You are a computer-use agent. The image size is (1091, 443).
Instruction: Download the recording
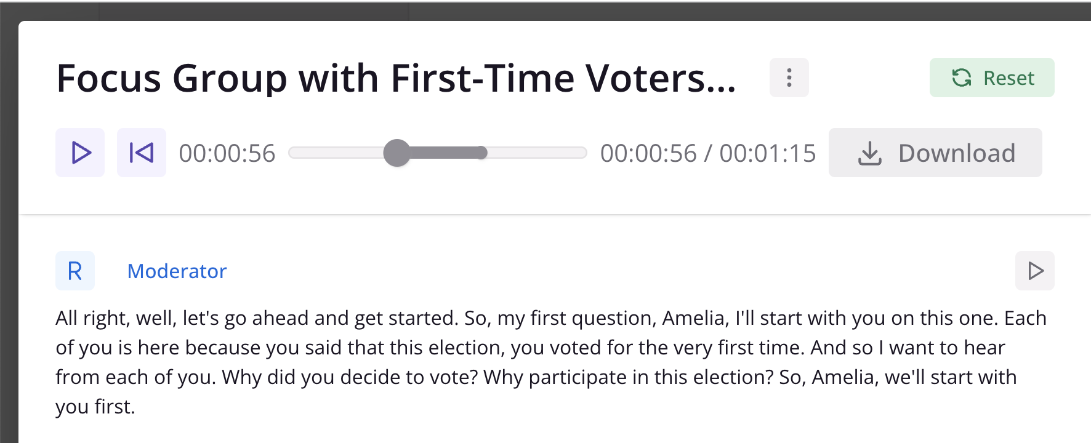(x=935, y=153)
